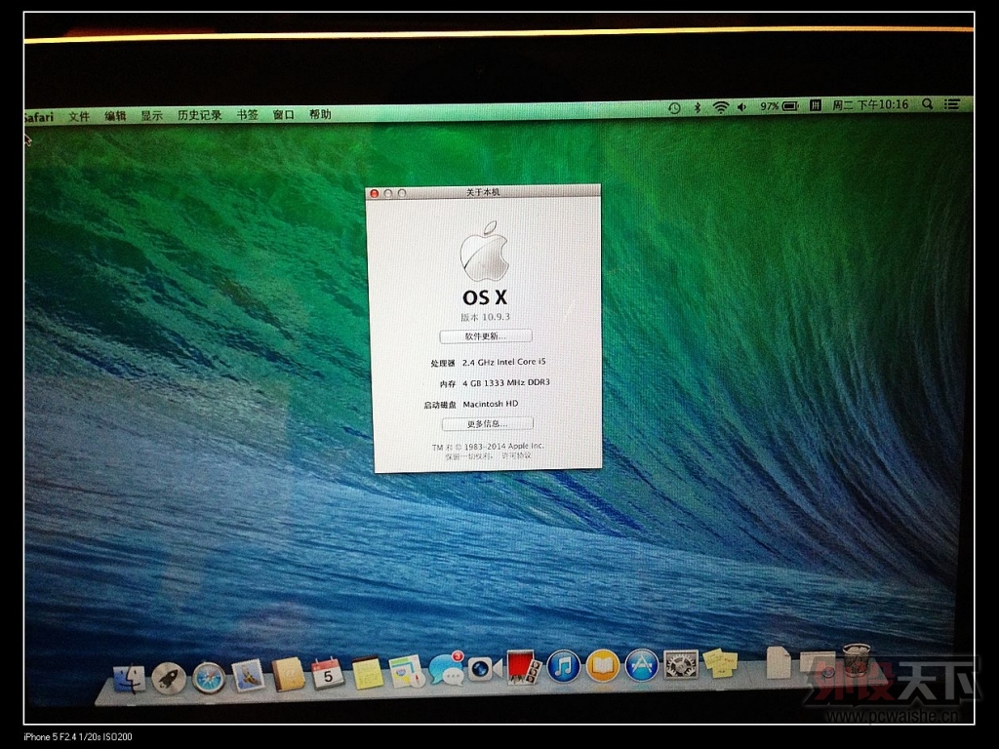Open Stickies yellow notes icon
The width and height of the screenshot is (999, 749).
coord(721,663)
